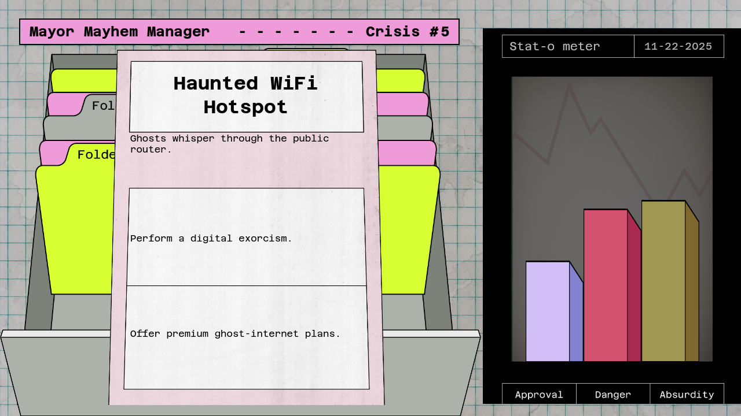Click the date 11-22-2025
The height and width of the screenshot is (416, 741).
pyautogui.click(x=678, y=46)
